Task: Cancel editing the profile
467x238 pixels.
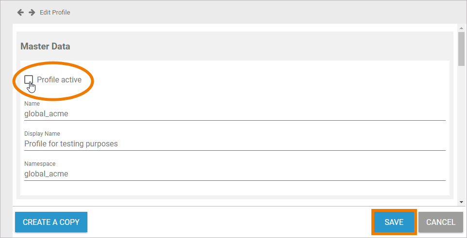Action: (440, 222)
